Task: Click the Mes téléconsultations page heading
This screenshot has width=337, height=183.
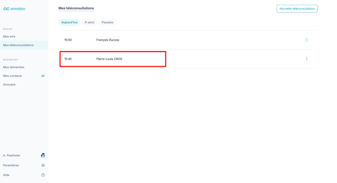Action: (76, 8)
